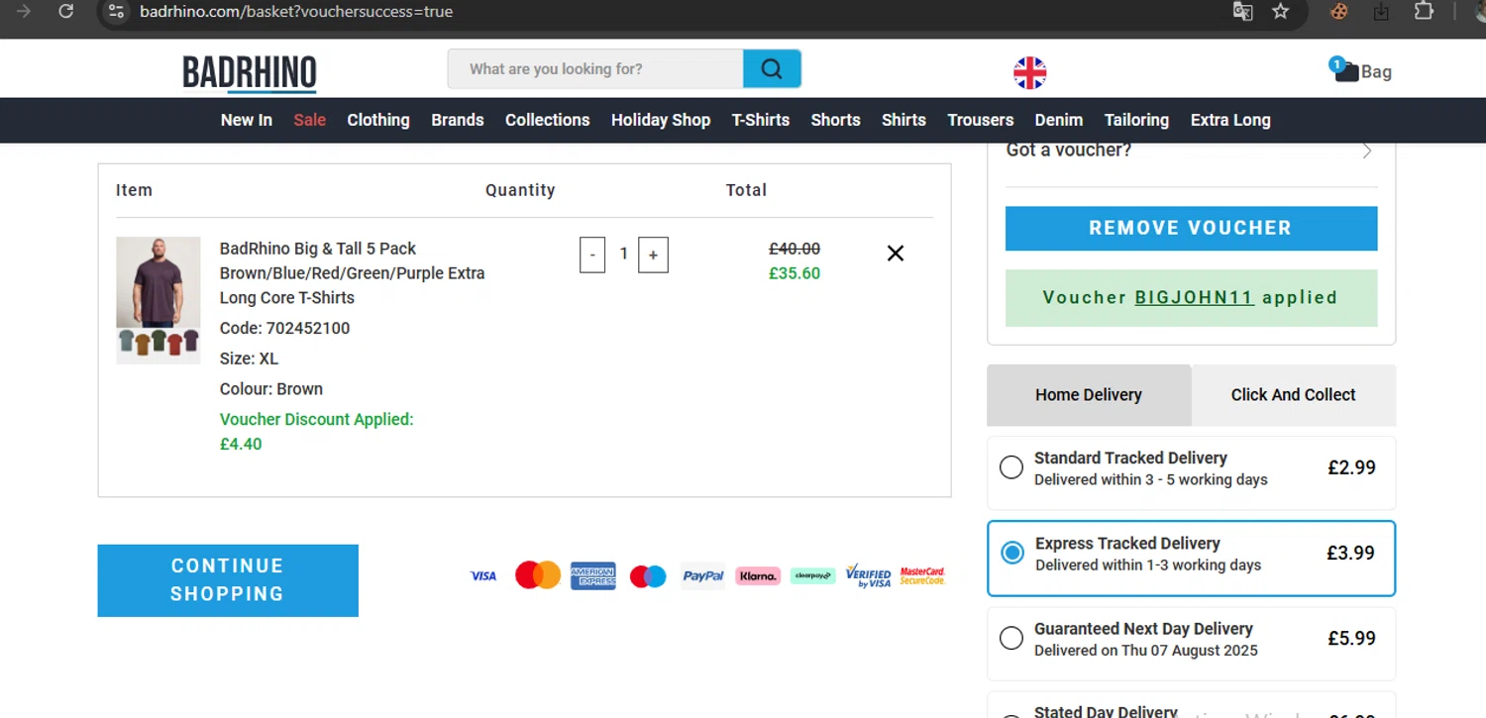Select Standard Tracked Delivery radio option
The image size is (1486, 718).
1011,467
